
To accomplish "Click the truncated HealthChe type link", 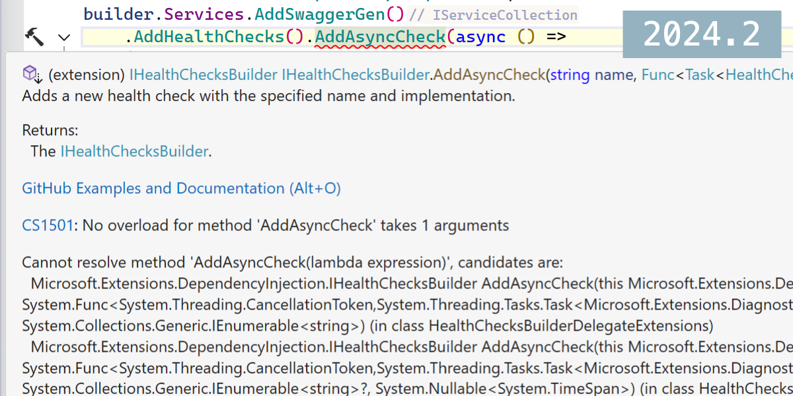I will pos(759,75).
